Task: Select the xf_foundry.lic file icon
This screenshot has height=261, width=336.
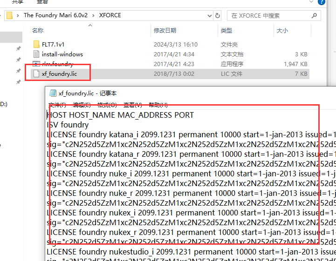Action: point(36,74)
